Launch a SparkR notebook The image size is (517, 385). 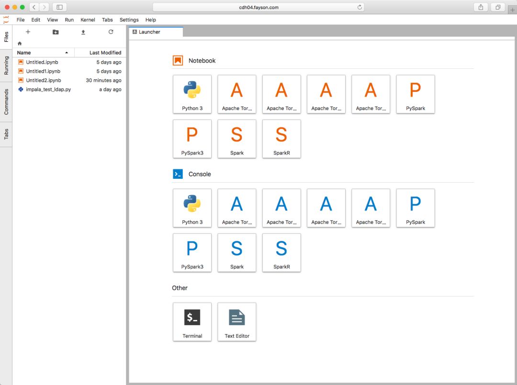pos(281,139)
